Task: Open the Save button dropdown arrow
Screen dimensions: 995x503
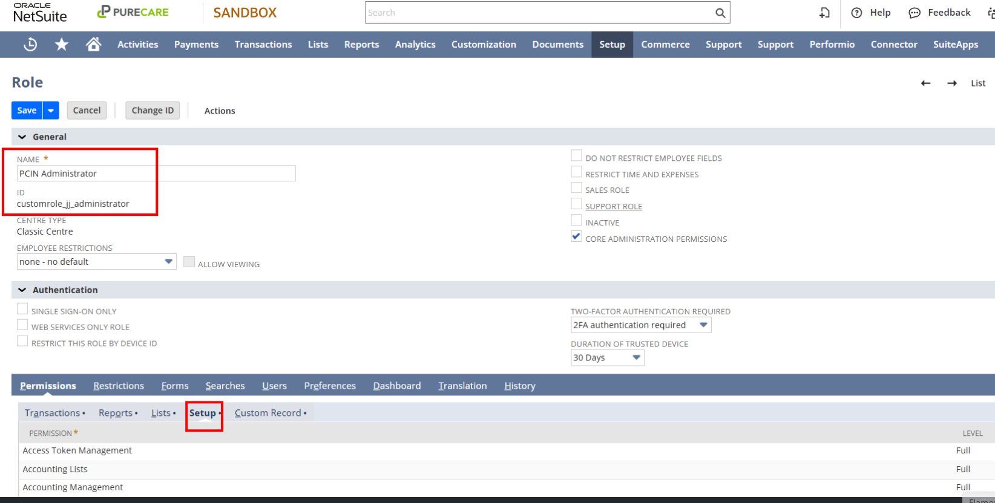Action: point(51,111)
